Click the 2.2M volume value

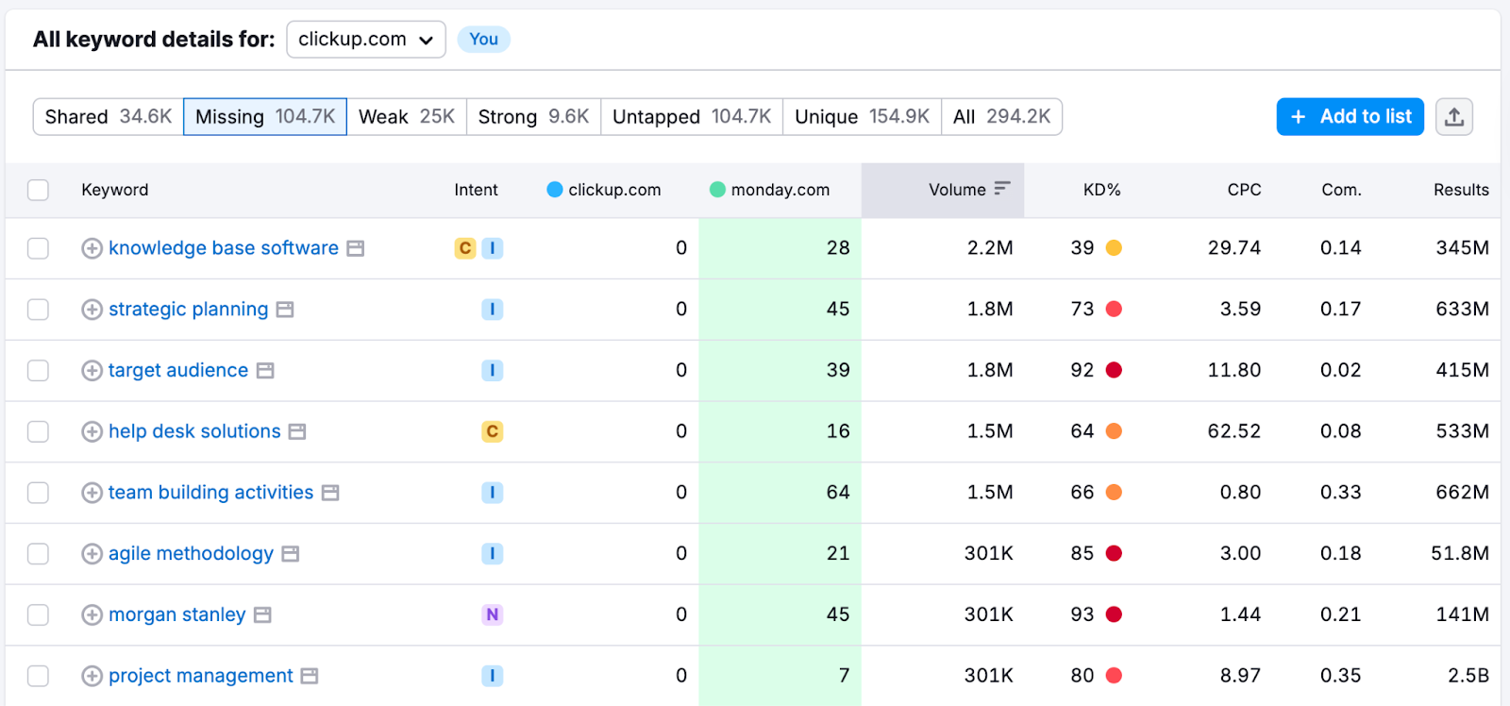tap(990, 248)
